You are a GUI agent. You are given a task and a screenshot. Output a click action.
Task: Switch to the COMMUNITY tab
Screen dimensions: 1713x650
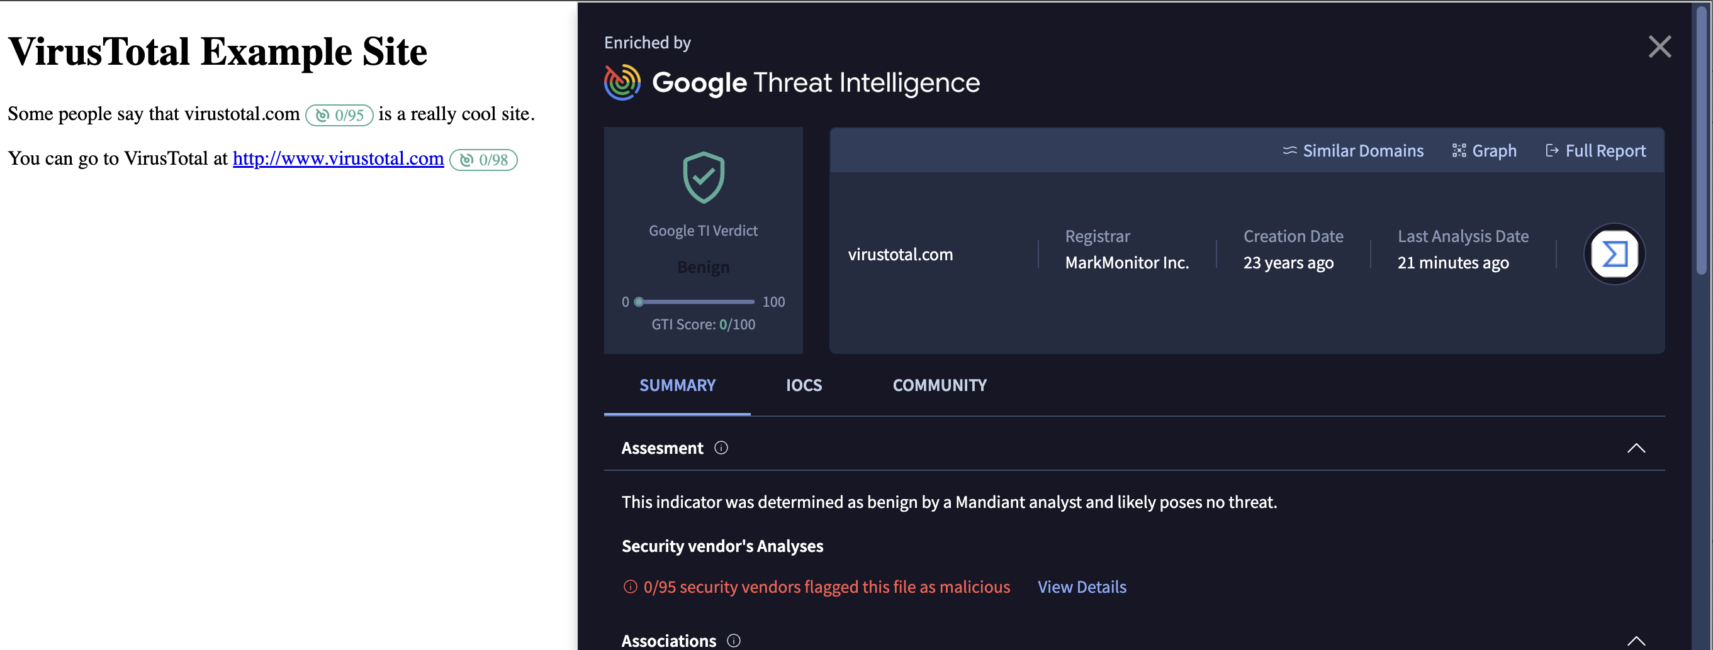click(x=939, y=385)
